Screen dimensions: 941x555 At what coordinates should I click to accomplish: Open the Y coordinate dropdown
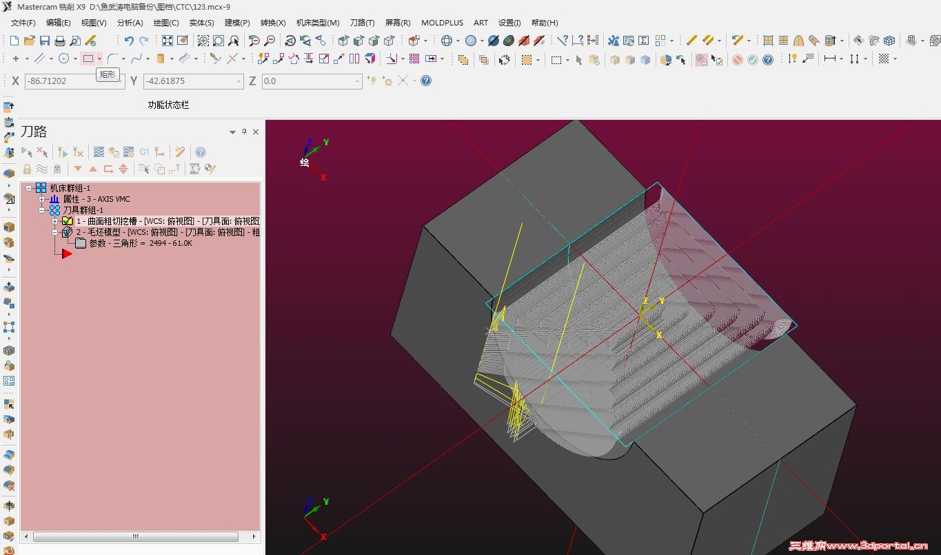239,81
